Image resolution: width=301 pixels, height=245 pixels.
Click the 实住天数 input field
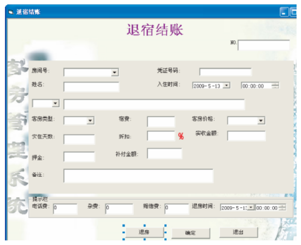pyautogui.click(x=79, y=139)
